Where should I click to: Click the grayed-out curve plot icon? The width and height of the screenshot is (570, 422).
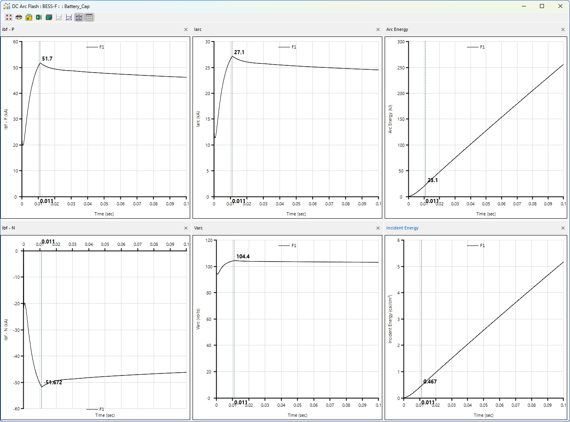coord(59,17)
